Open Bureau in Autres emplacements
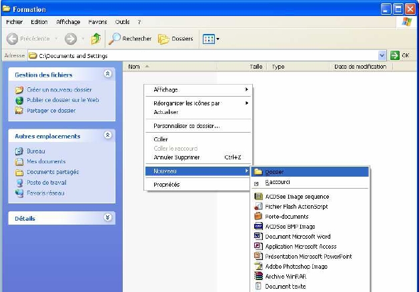 coord(36,151)
